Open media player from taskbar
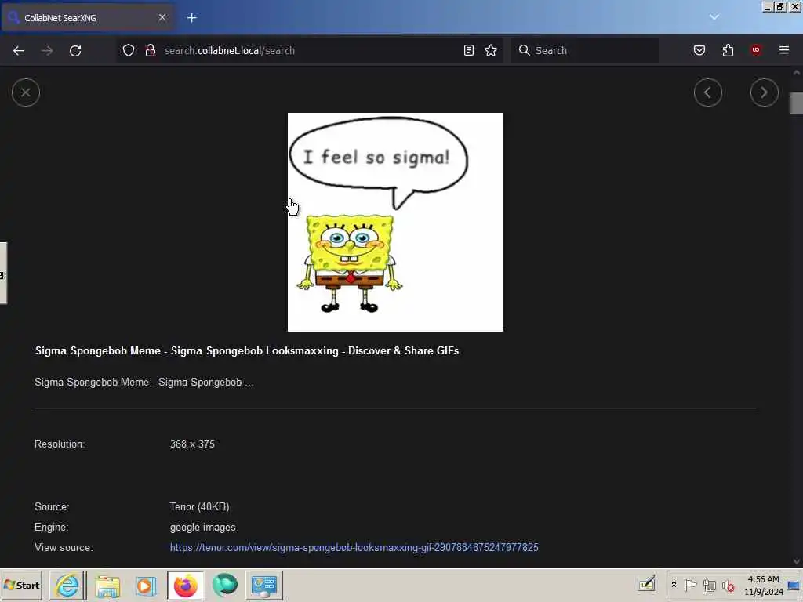The width and height of the screenshot is (803, 602). [146, 585]
